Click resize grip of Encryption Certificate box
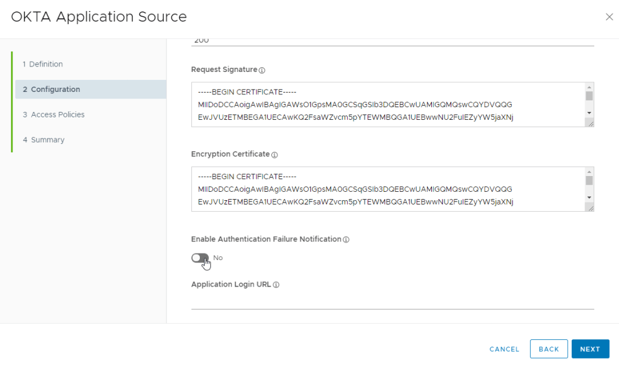Viewport: 619px width, 372px height. pyautogui.click(x=590, y=207)
